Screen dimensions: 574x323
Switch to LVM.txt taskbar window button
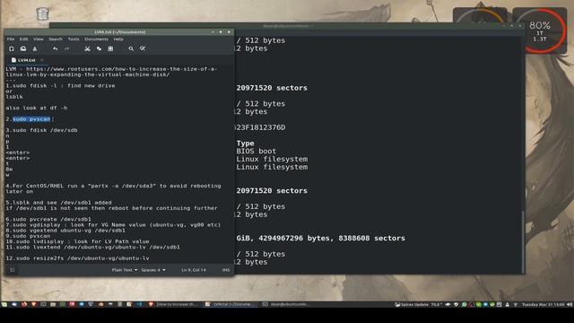coord(230,304)
